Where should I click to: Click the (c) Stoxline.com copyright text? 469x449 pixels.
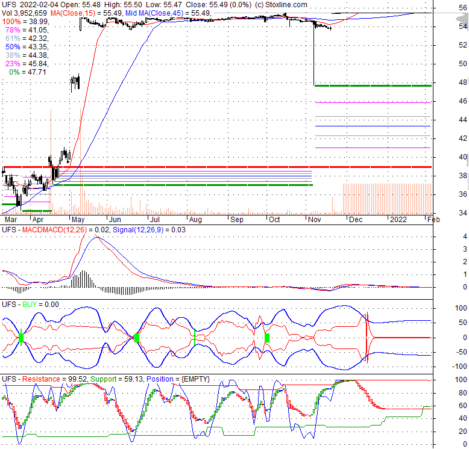(x=281, y=5)
